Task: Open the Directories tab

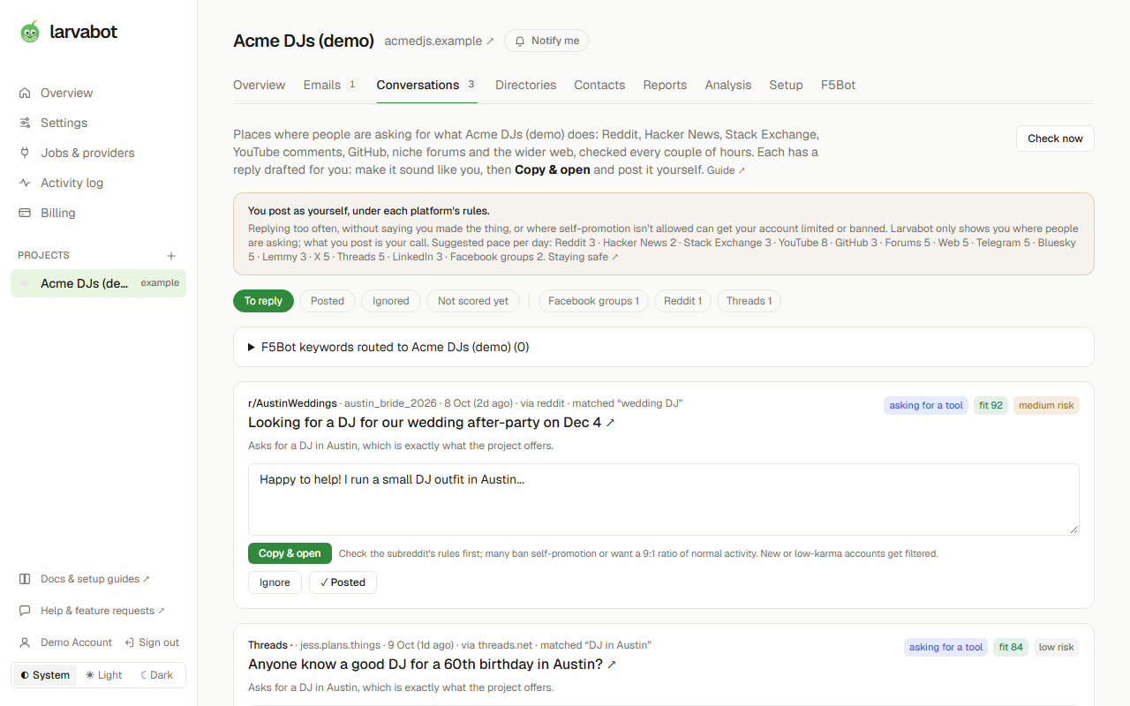Action: pyautogui.click(x=525, y=85)
